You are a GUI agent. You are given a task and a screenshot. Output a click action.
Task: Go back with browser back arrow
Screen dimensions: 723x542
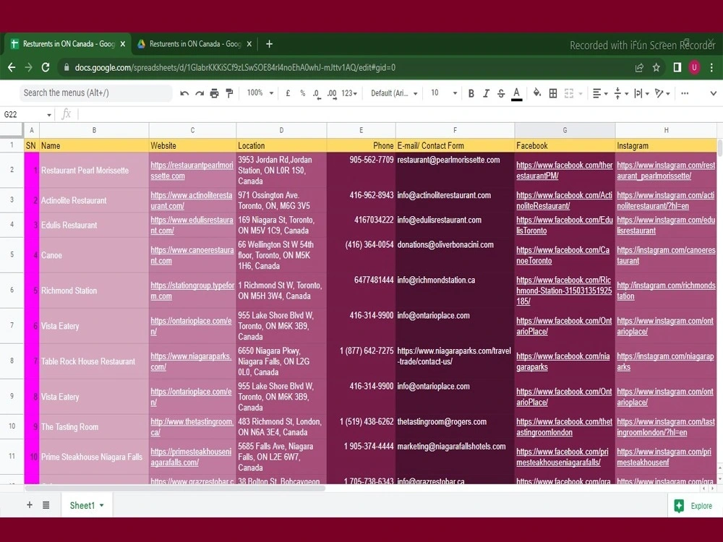coord(12,67)
